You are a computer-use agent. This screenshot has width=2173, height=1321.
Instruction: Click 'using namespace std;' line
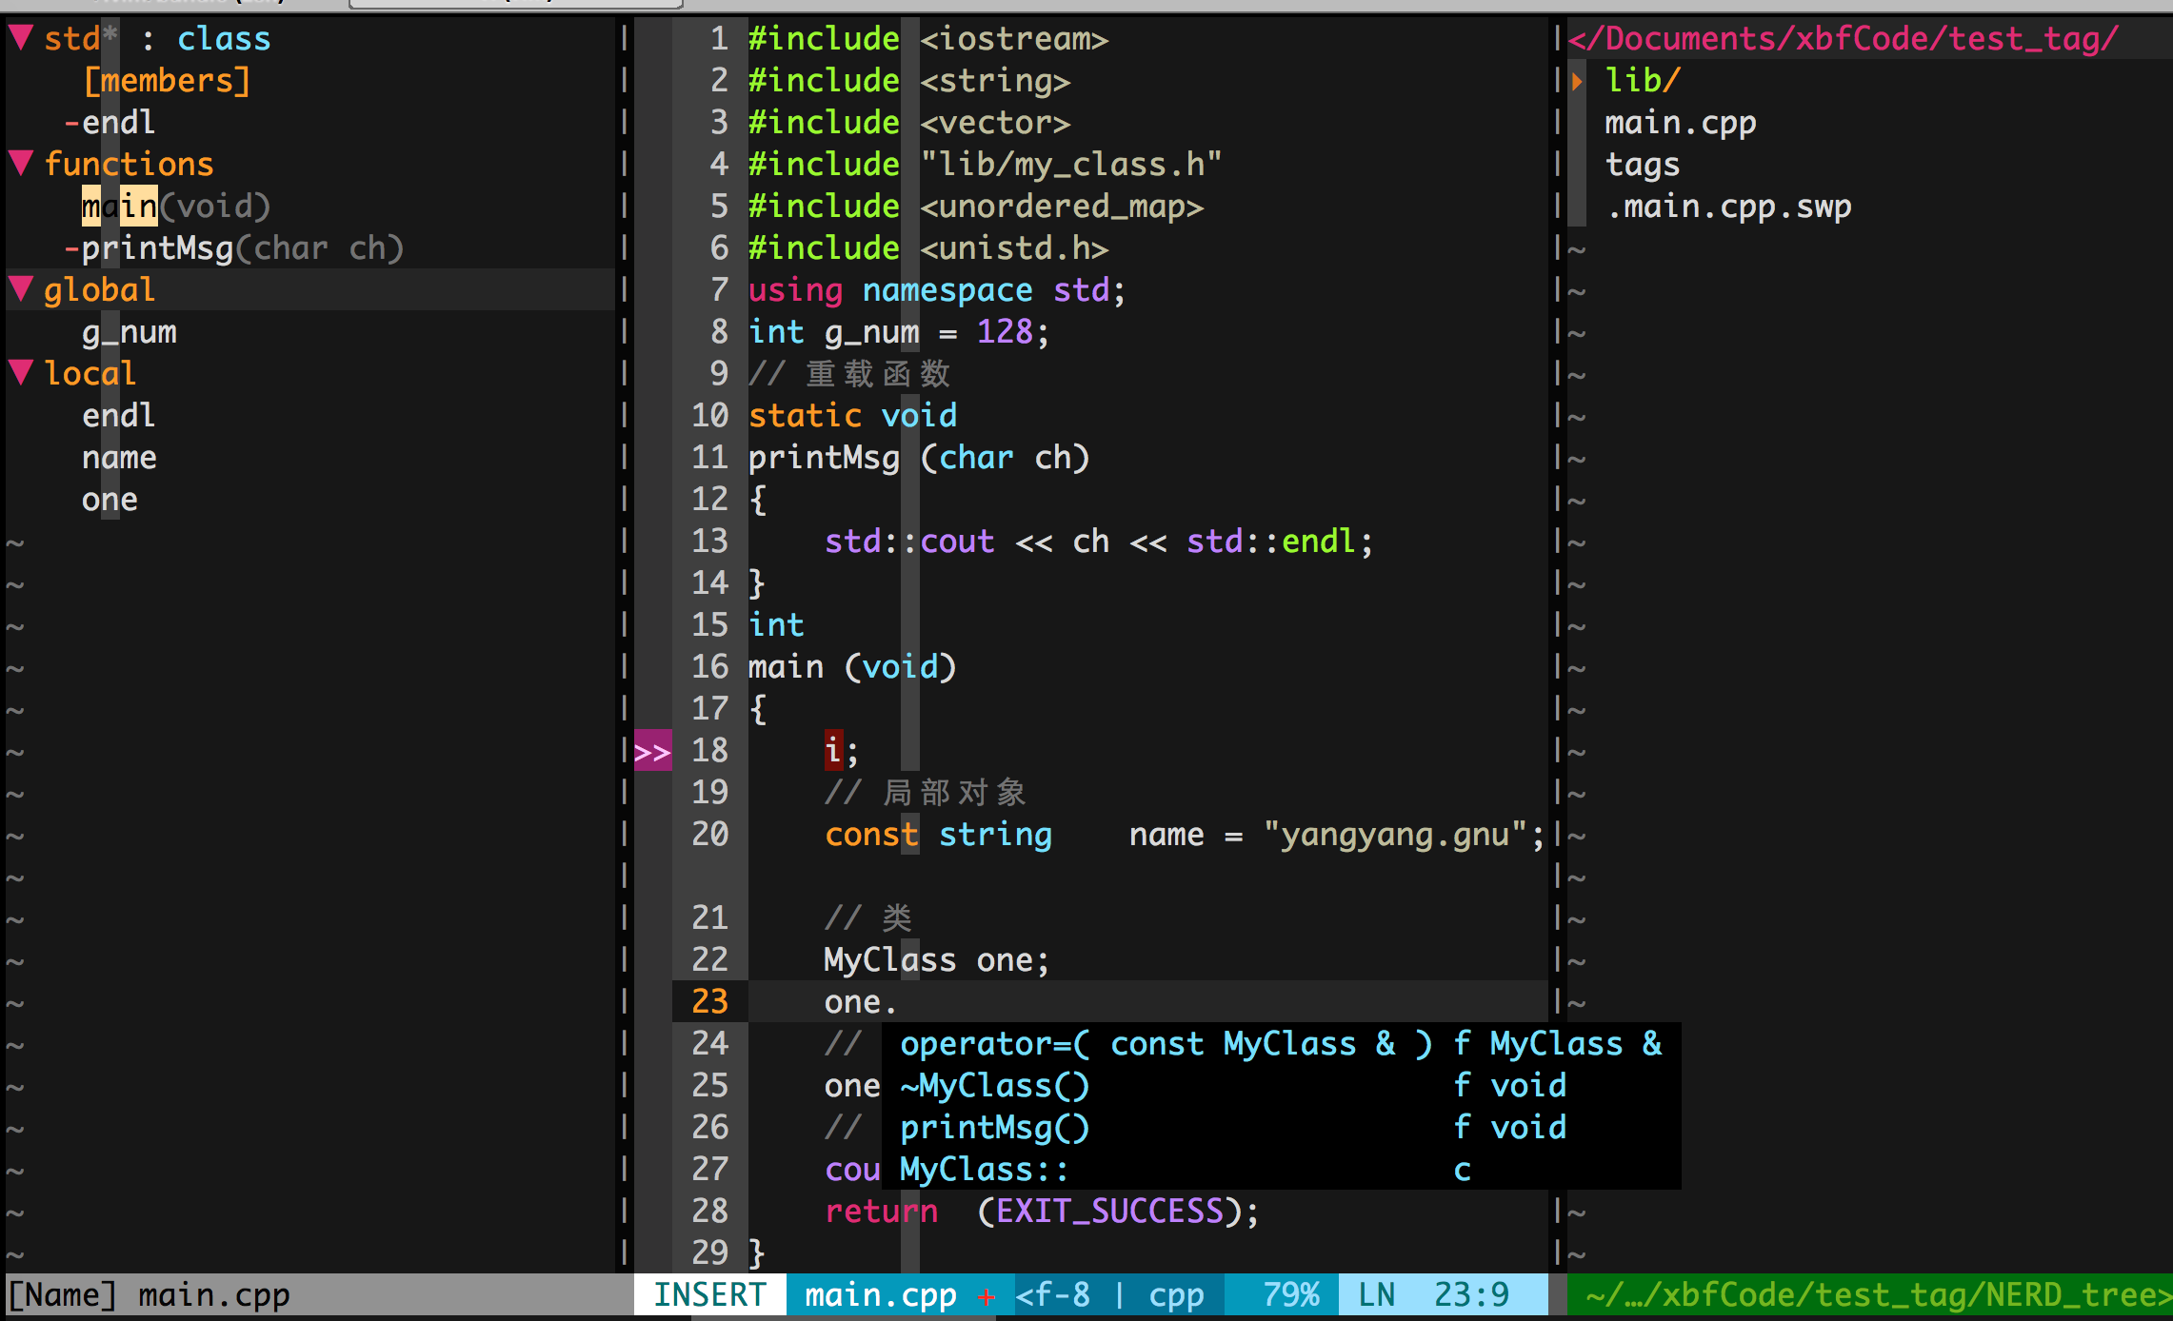click(x=938, y=289)
